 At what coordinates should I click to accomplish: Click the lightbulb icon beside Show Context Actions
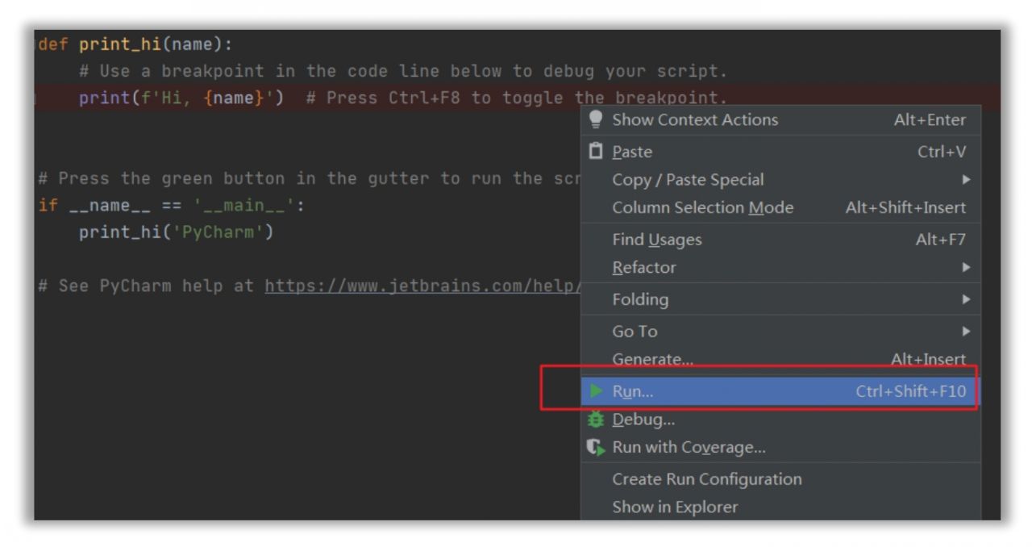tap(596, 119)
